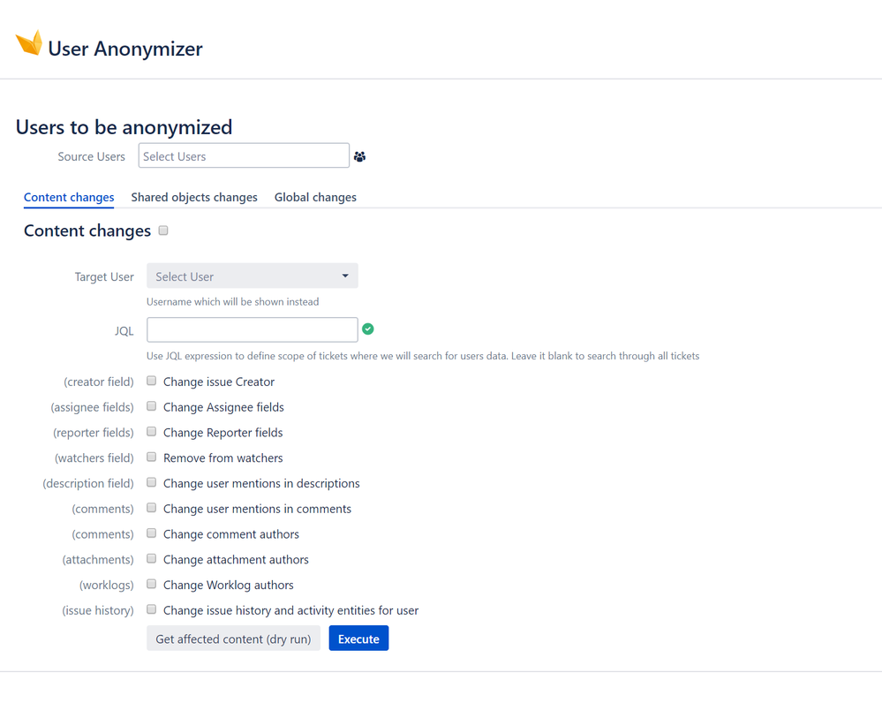Click the Target User label
This screenshot has height=703, width=882.
pyautogui.click(x=104, y=277)
